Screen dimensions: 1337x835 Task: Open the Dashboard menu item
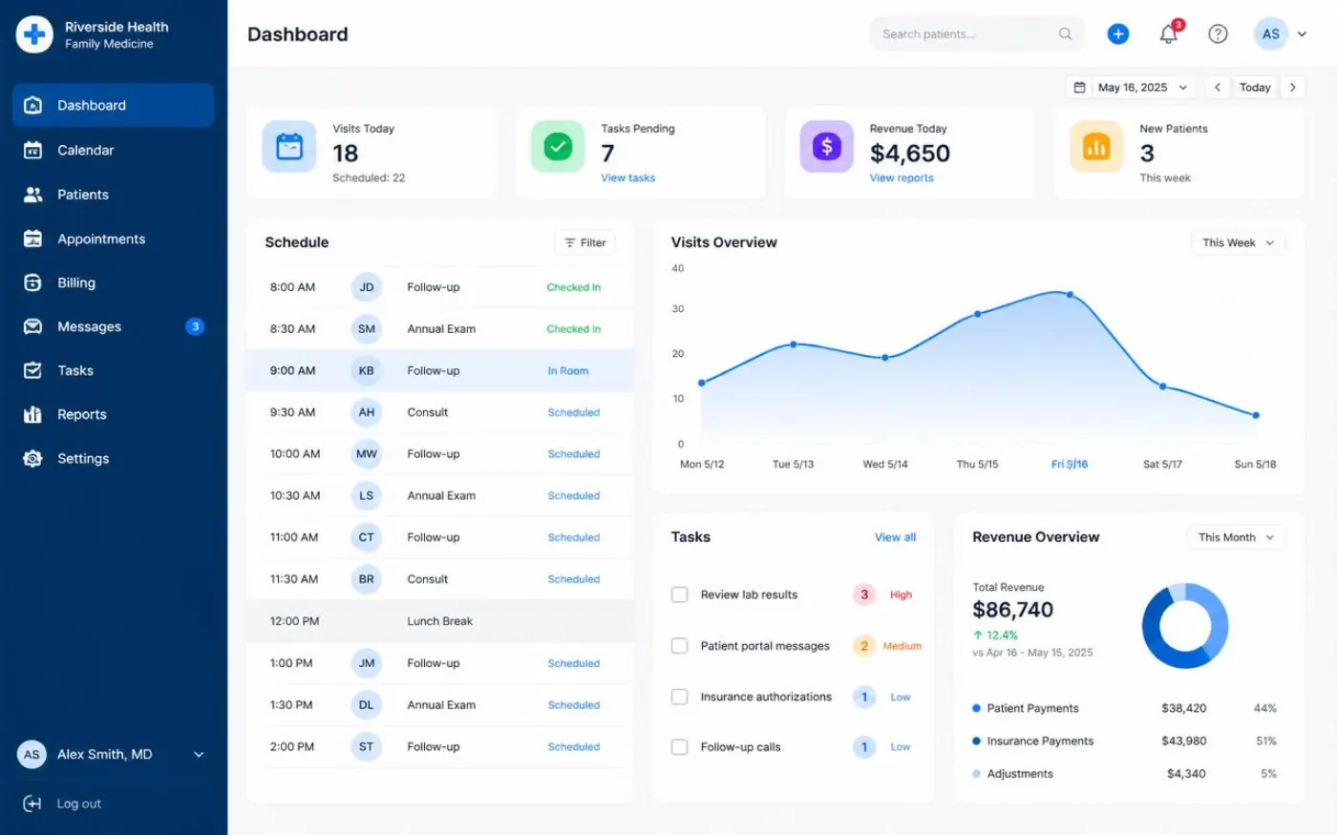pos(113,105)
